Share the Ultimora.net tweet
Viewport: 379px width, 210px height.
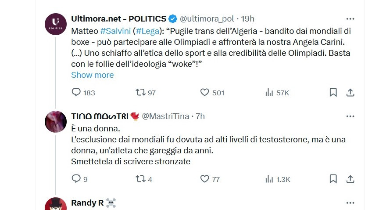(x=350, y=93)
